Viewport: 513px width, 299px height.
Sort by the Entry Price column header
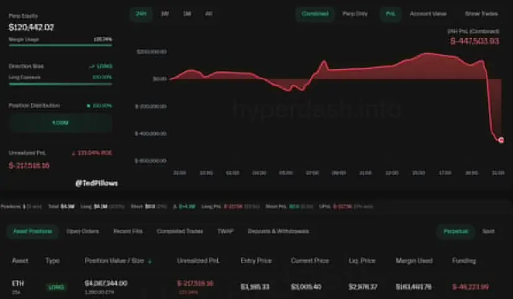[256, 261]
